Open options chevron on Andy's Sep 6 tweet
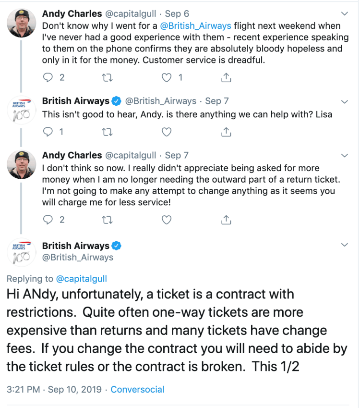This screenshot has width=360, height=408. tap(344, 13)
